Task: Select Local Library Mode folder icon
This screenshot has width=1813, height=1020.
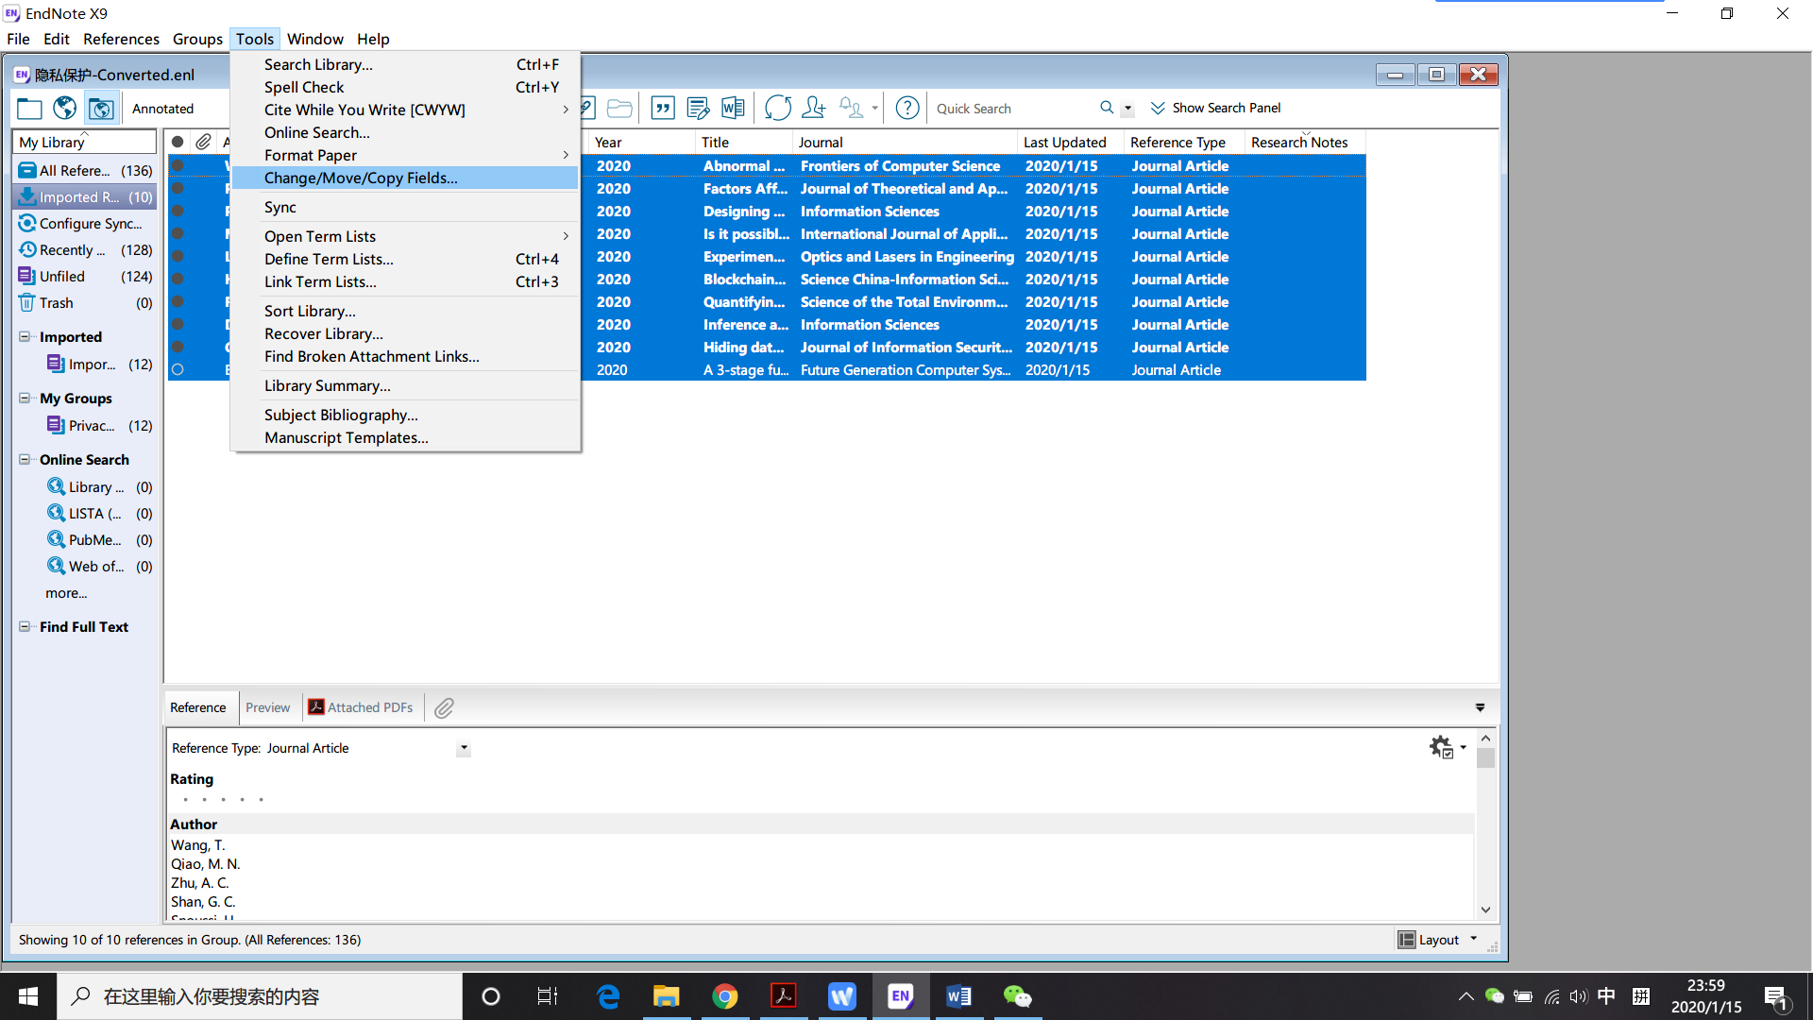Action: [x=29, y=108]
